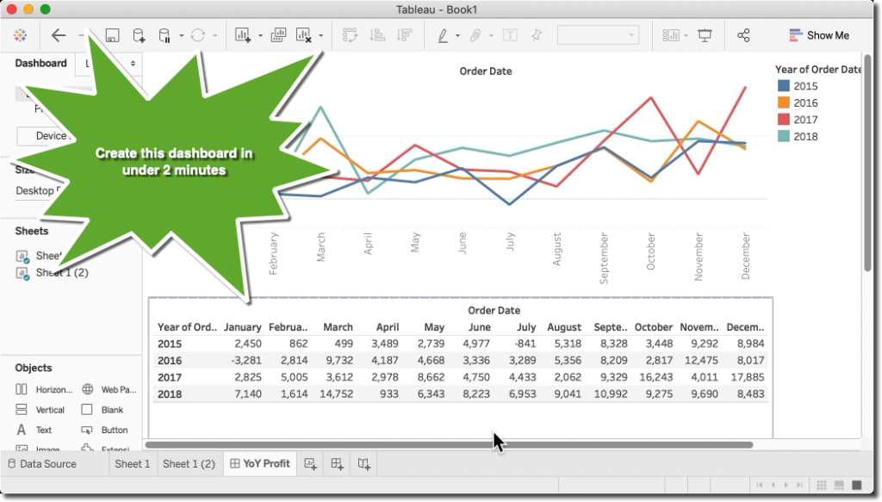Click the Show Me button
This screenshot has height=502, width=882.
click(819, 35)
